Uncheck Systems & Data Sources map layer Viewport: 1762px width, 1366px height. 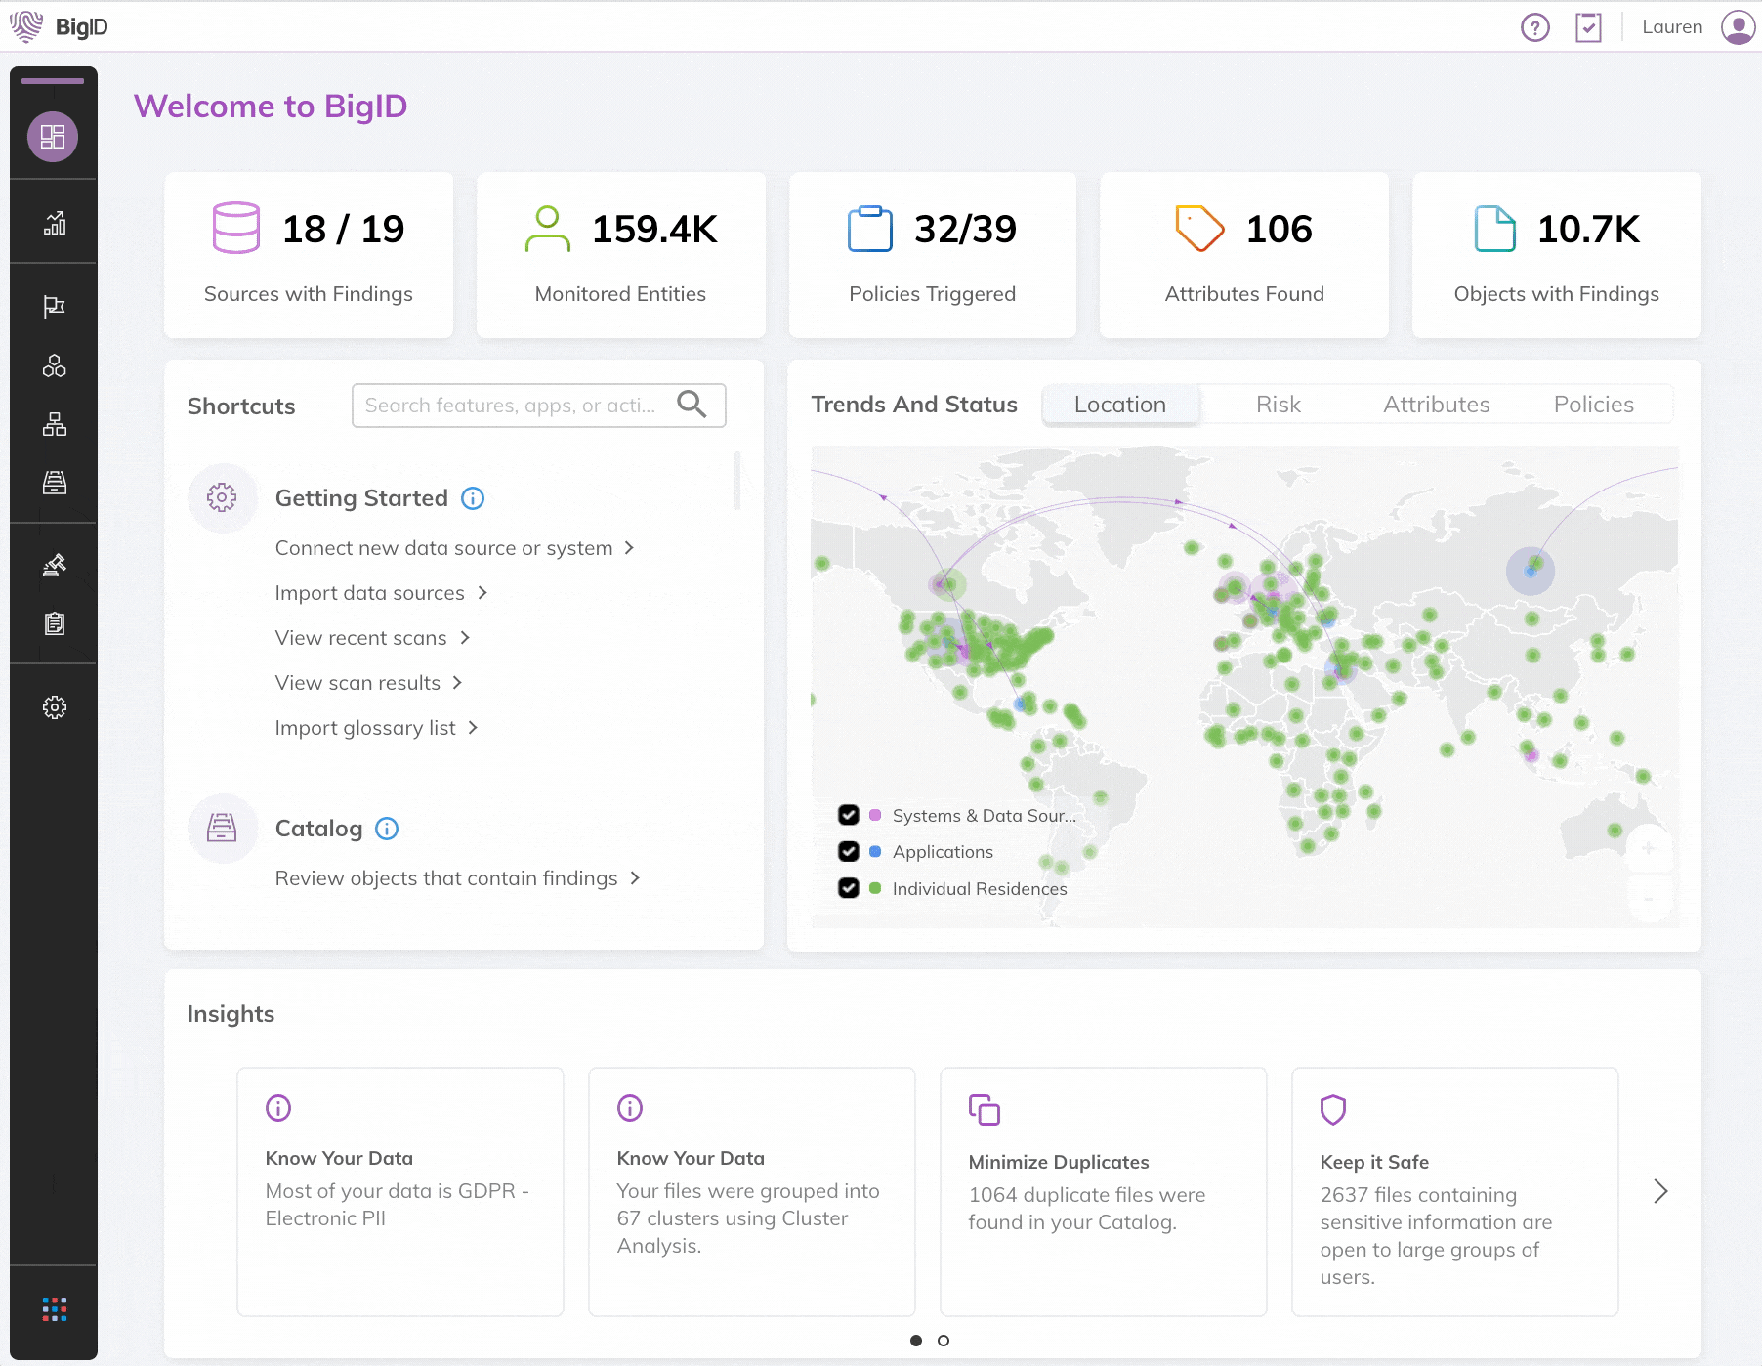point(849,815)
